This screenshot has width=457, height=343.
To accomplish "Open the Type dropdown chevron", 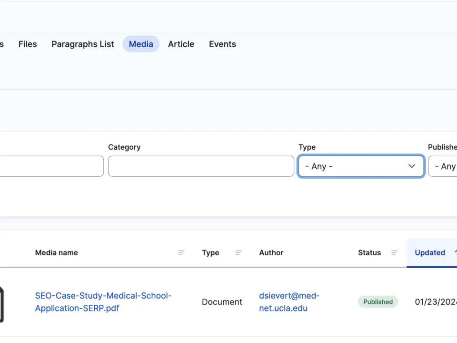I will pyautogui.click(x=411, y=166).
